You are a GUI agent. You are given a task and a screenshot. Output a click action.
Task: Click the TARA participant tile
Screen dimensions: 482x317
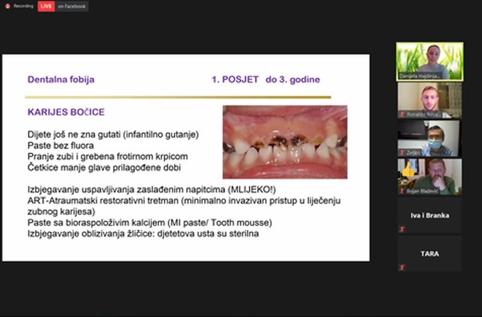click(430, 254)
